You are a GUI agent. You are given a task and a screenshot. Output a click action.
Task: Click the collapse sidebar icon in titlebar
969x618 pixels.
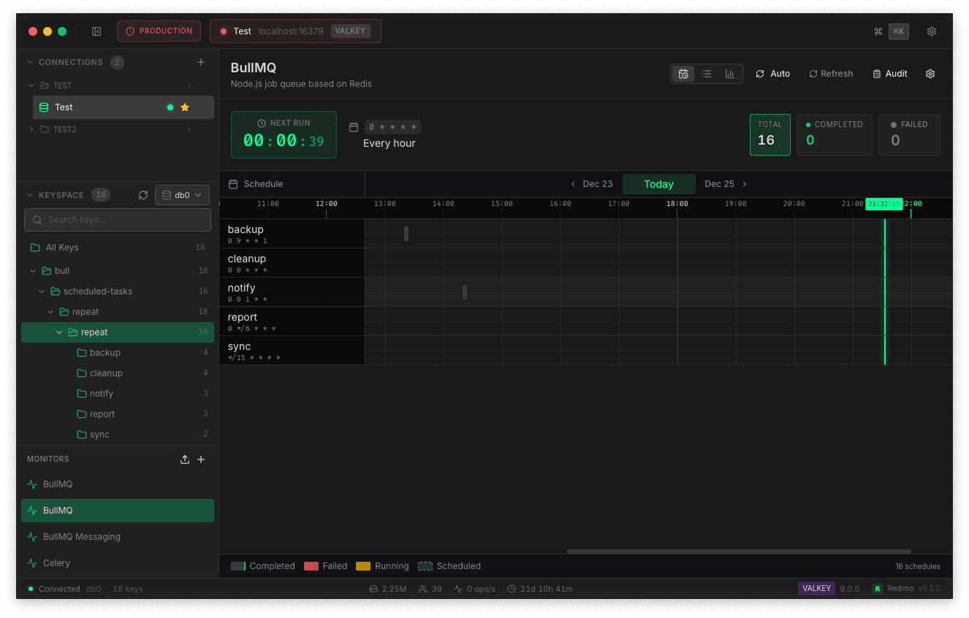coord(96,31)
